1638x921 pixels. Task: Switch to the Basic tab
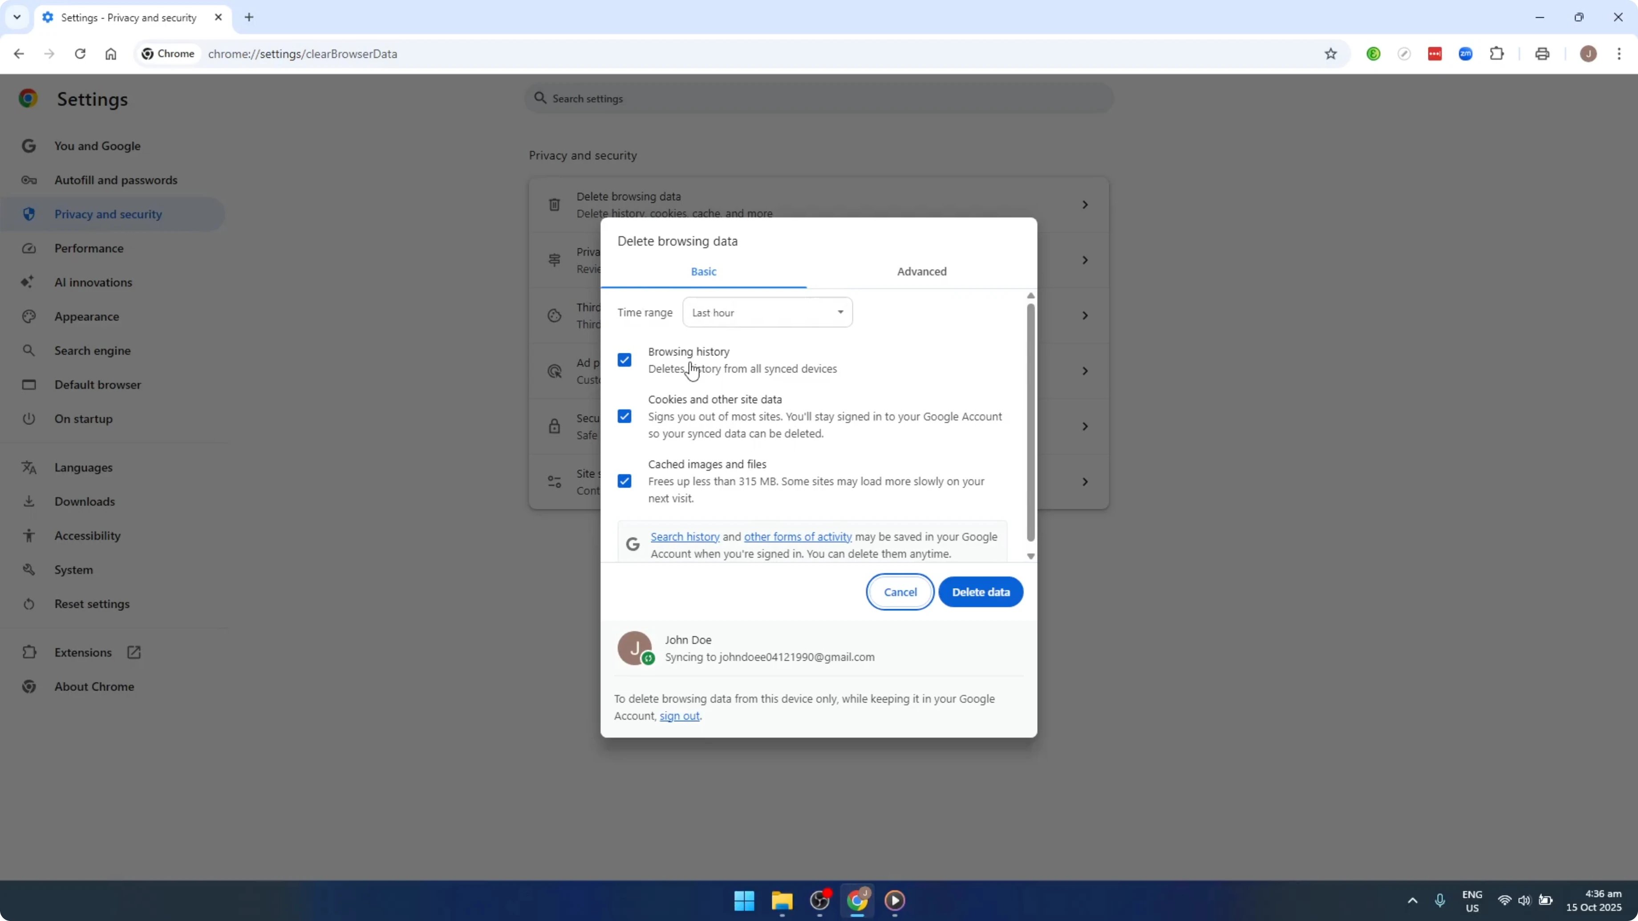703,271
